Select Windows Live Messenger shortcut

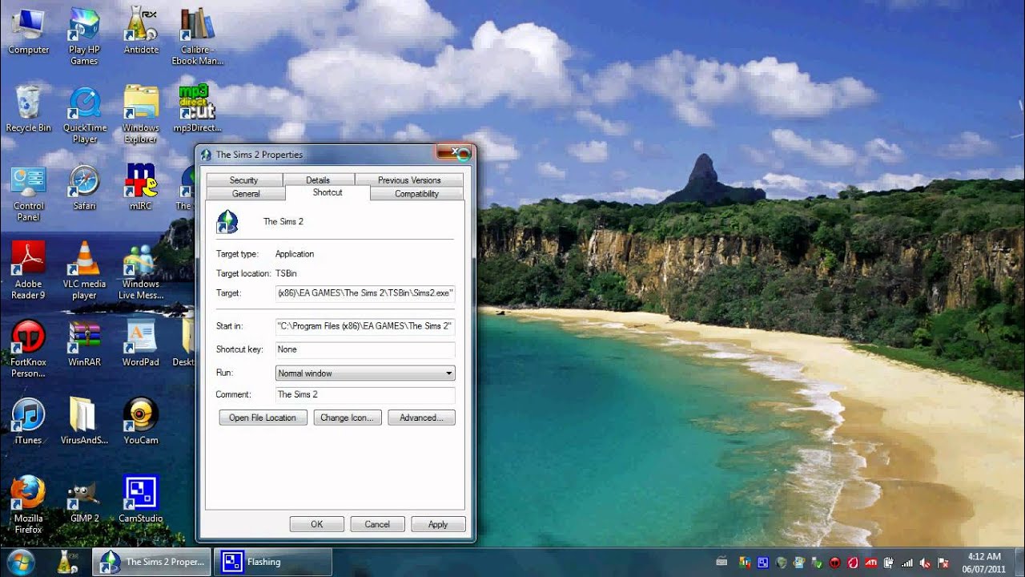coord(141,271)
